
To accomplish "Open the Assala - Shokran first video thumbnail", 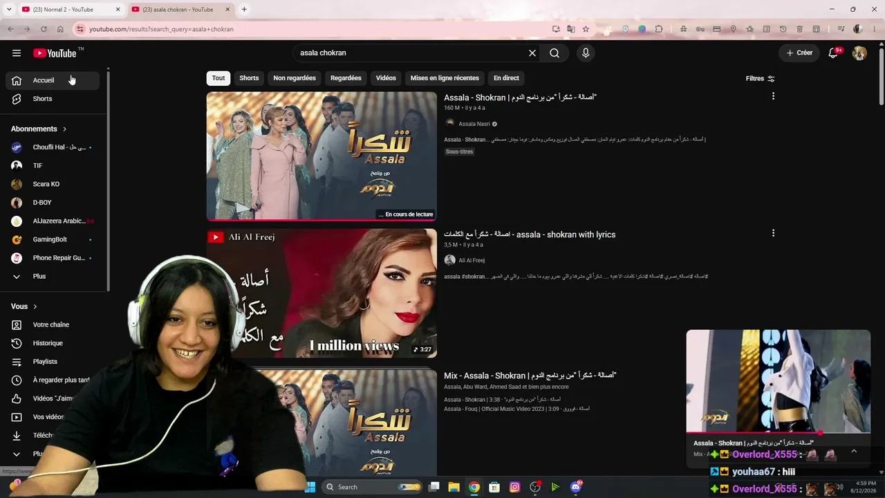I will tap(322, 156).
